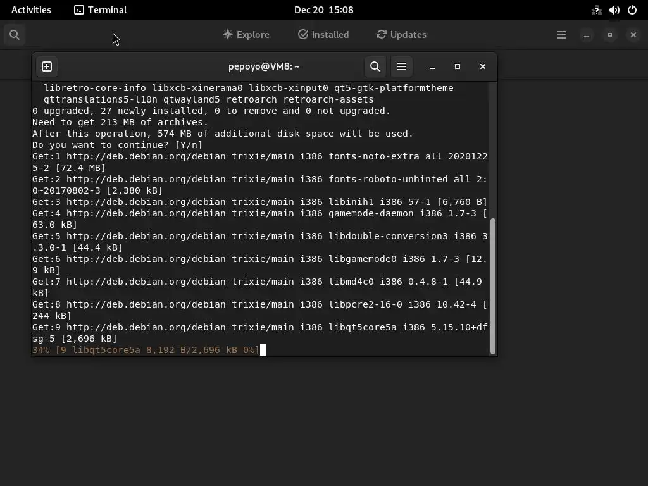Image resolution: width=648 pixels, height=486 pixels.
Task: Open the Activities overview
Action: tap(31, 10)
